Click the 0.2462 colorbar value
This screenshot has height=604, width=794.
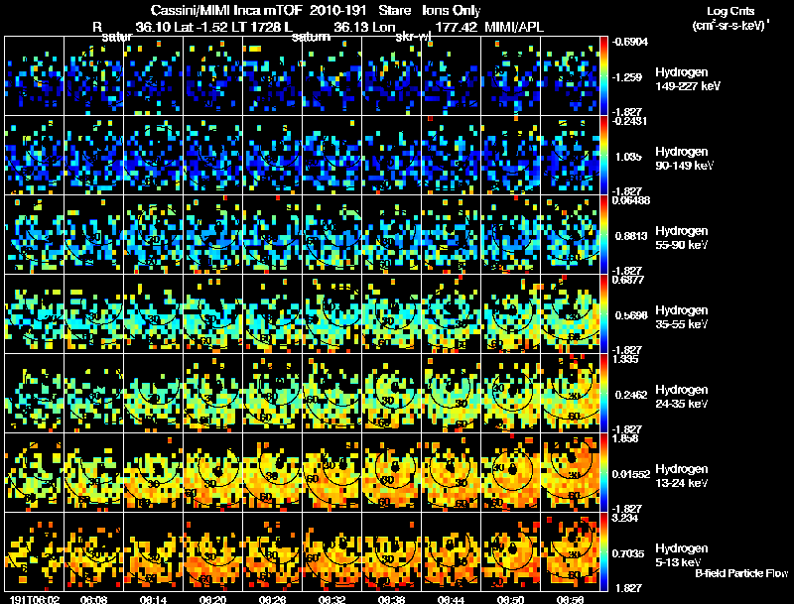click(631, 395)
